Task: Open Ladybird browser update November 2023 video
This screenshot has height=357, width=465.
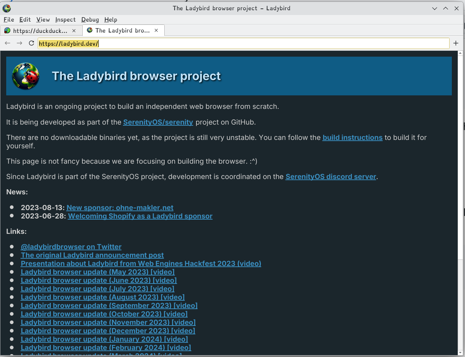Action: 108,322
